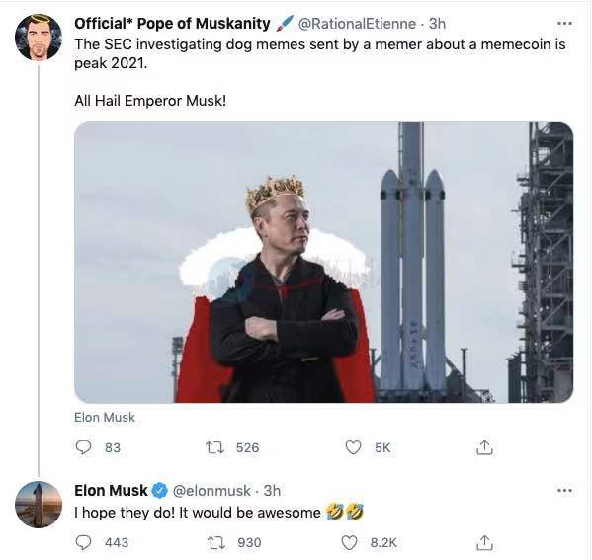Viewport: 592px width, 560px height.
Task: Open reply icon on Pope of Muskanity tweet
Action: 83,447
